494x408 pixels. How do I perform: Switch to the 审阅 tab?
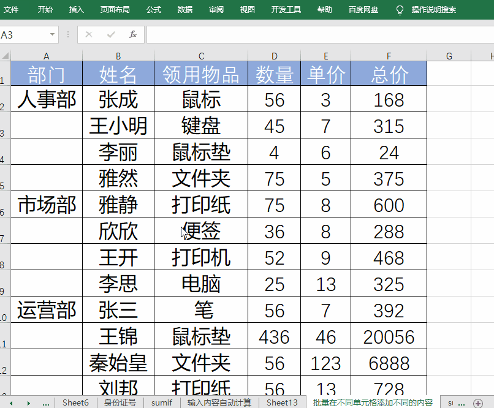[x=216, y=10]
